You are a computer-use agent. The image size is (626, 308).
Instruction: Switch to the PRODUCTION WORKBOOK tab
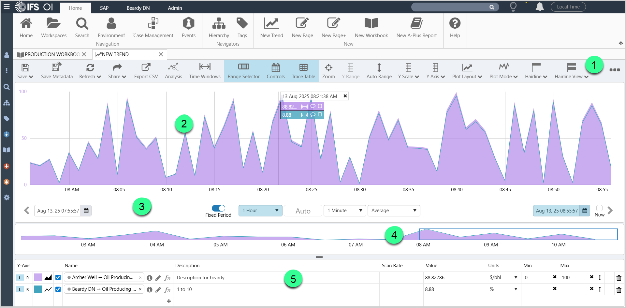pyautogui.click(x=51, y=54)
